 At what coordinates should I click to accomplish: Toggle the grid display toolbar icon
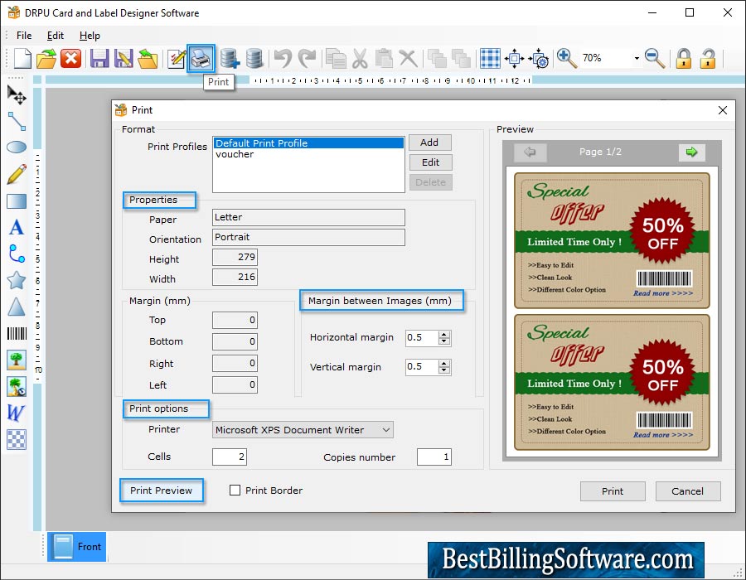click(x=490, y=59)
